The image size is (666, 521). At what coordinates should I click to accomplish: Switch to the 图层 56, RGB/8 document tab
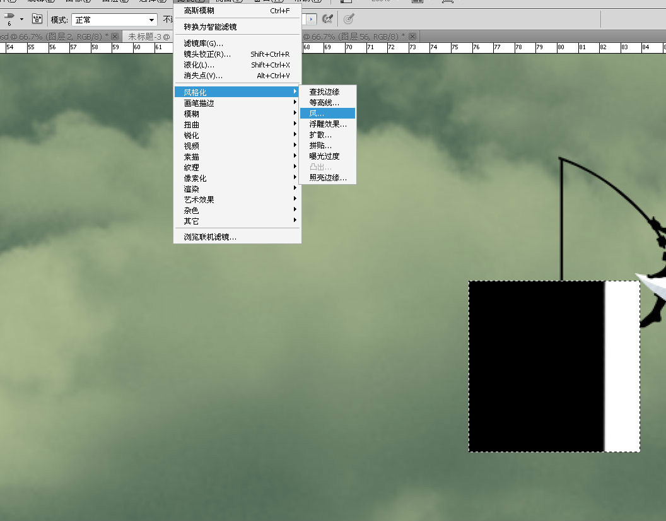[354, 37]
